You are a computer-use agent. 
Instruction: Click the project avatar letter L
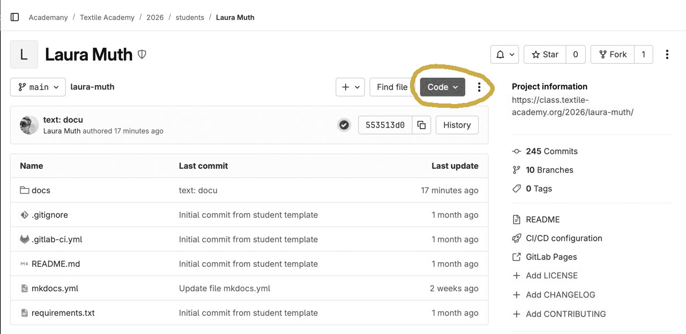[24, 54]
